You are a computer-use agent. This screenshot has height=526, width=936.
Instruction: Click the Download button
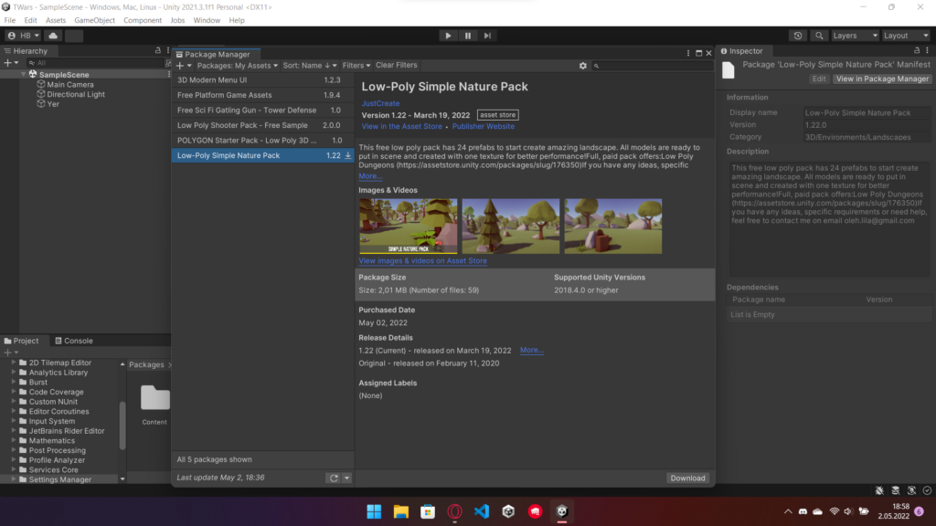pyautogui.click(x=687, y=478)
